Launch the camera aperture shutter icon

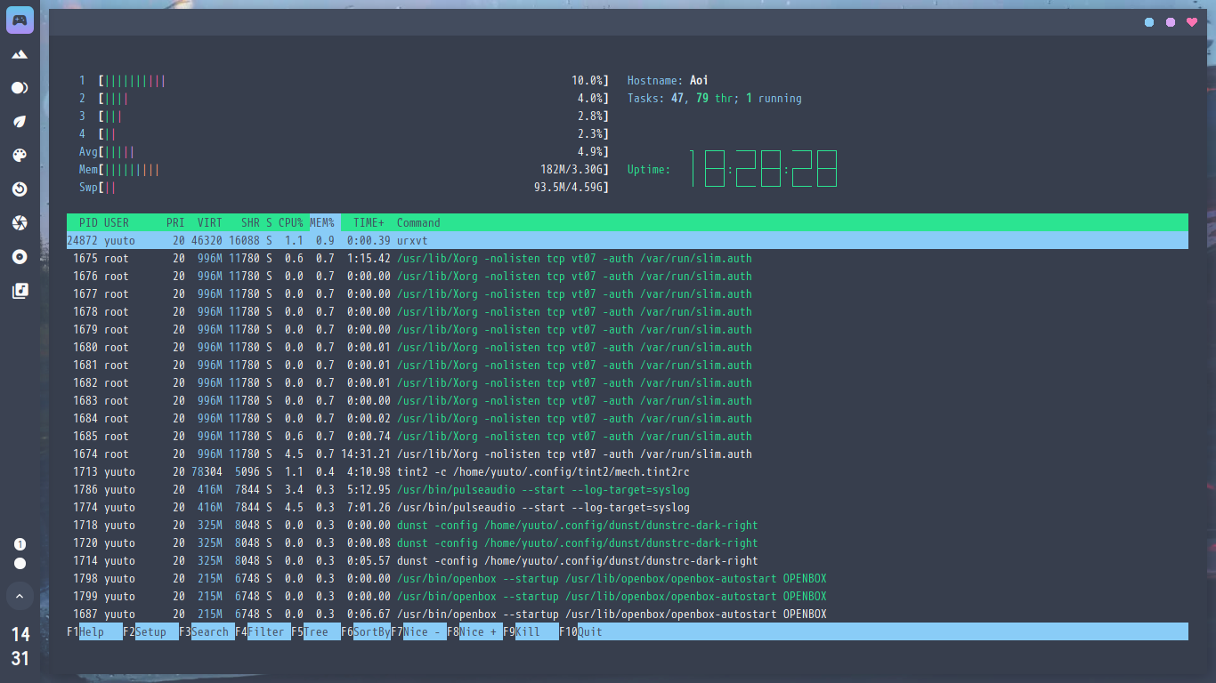click(x=20, y=223)
